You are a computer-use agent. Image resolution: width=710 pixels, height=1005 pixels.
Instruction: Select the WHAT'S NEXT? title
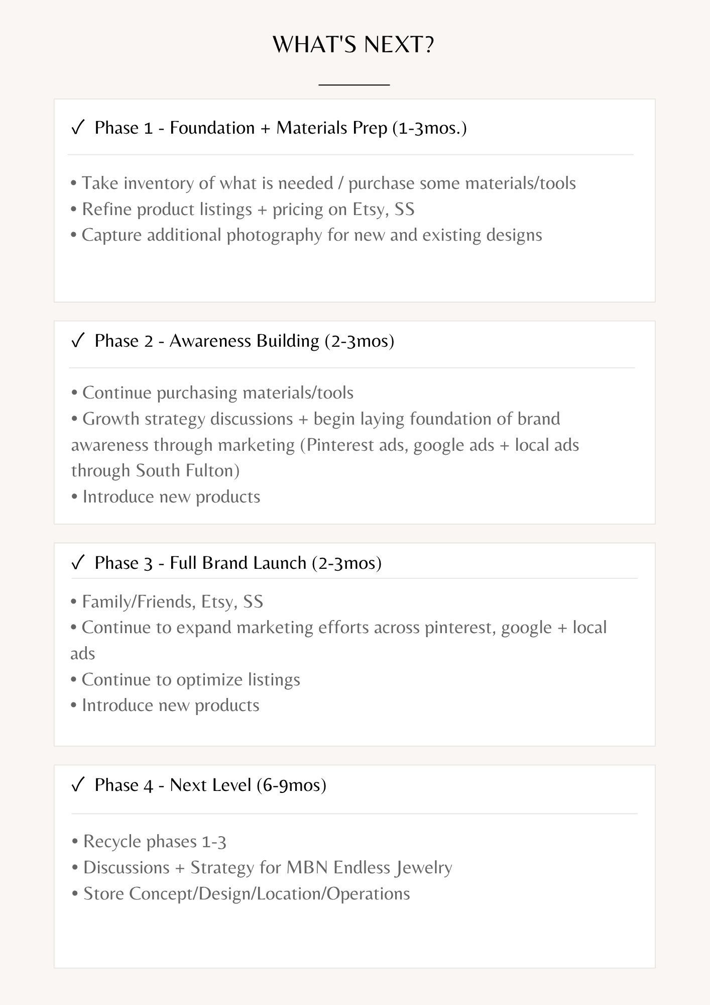tap(354, 45)
